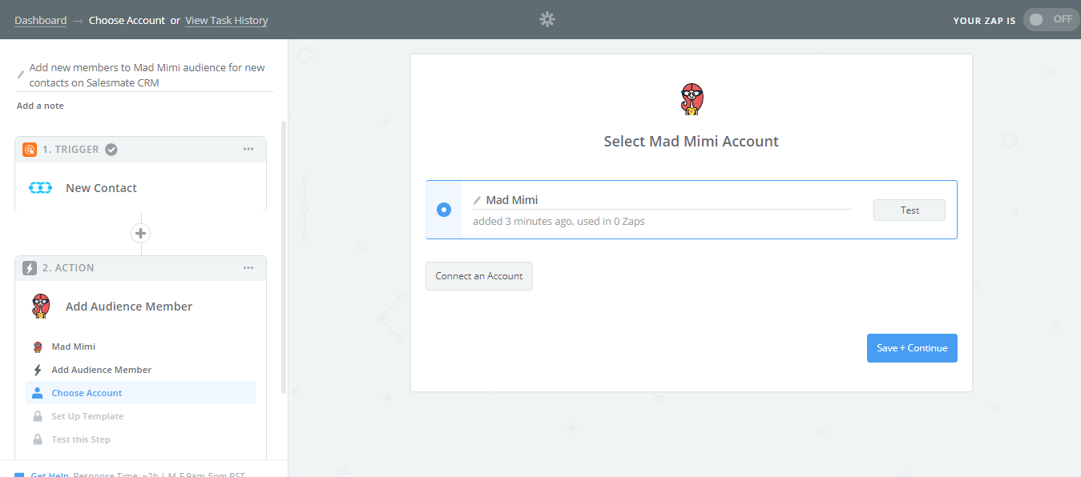
Task: Click 'added 3 minutes ago, used in 0 Zaps'
Action: tap(559, 221)
